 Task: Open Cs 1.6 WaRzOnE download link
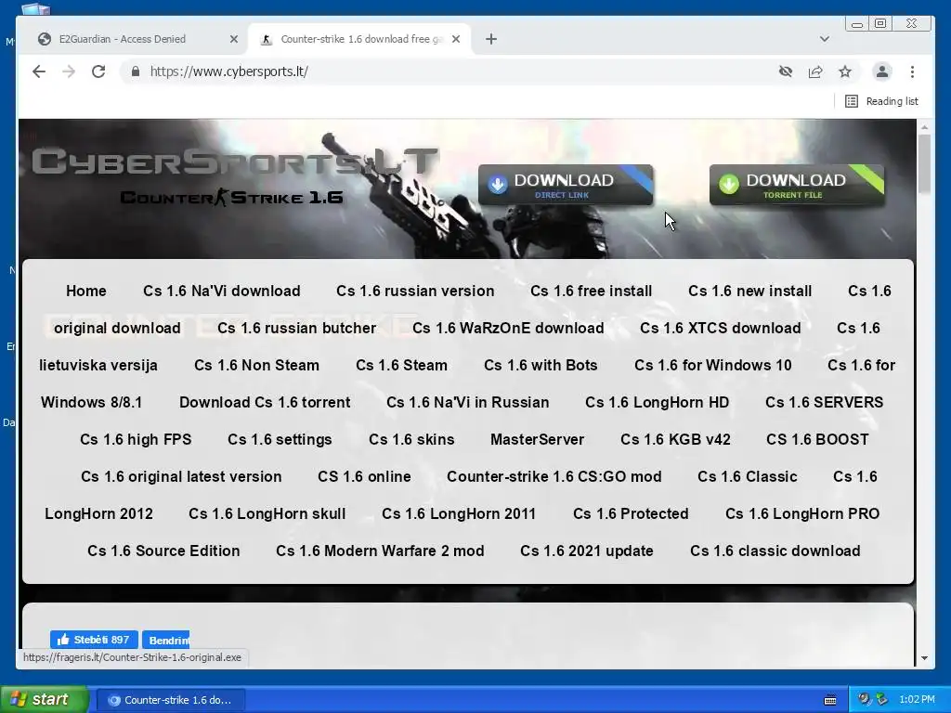[508, 328]
